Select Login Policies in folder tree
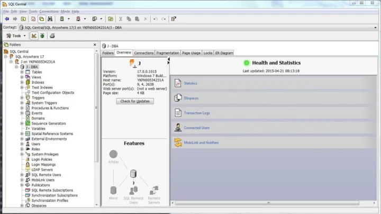The height and width of the screenshot is (214, 381). pos(41,159)
